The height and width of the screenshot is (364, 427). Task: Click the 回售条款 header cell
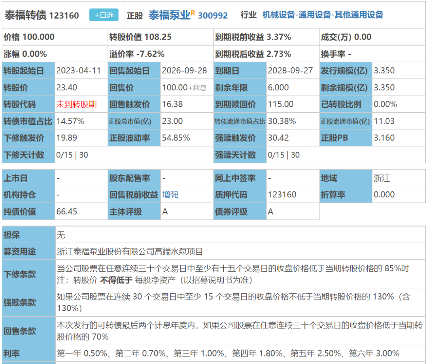pos(28,331)
